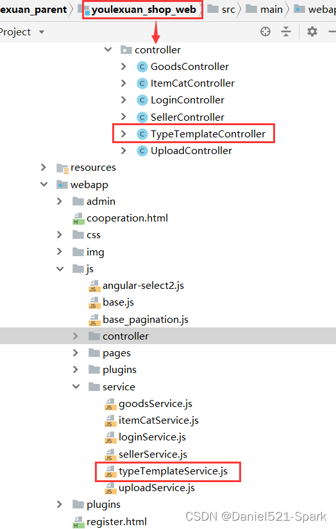Collapse the js folder chevron
Screen dimensions: 336x529
click(60, 269)
